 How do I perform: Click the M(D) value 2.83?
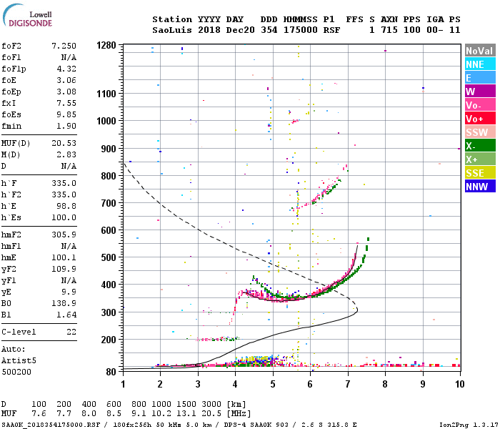click(x=66, y=155)
